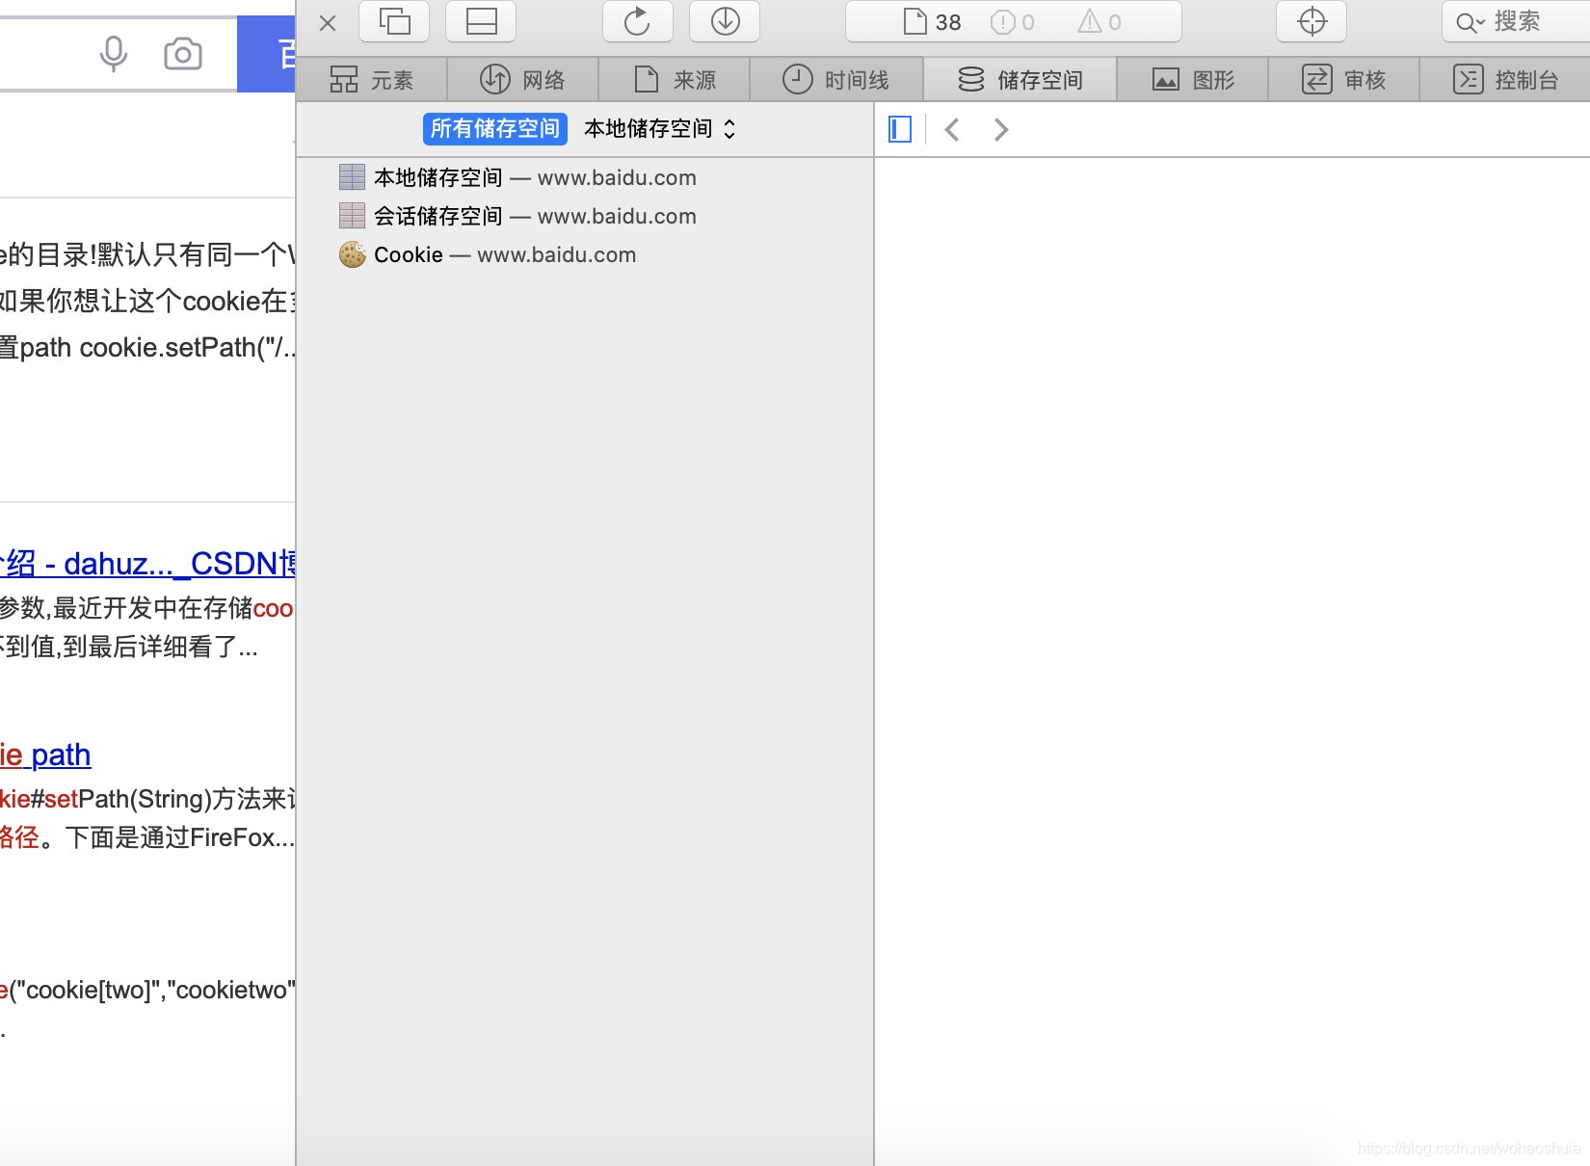The height and width of the screenshot is (1166, 1590).
Task: Dock inspector to bottom of window
Action: coord(481,21)
